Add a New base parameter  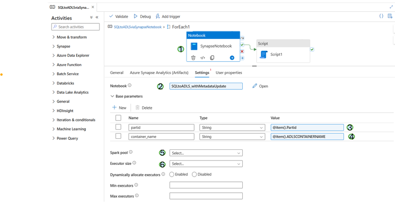click(119, 108)
